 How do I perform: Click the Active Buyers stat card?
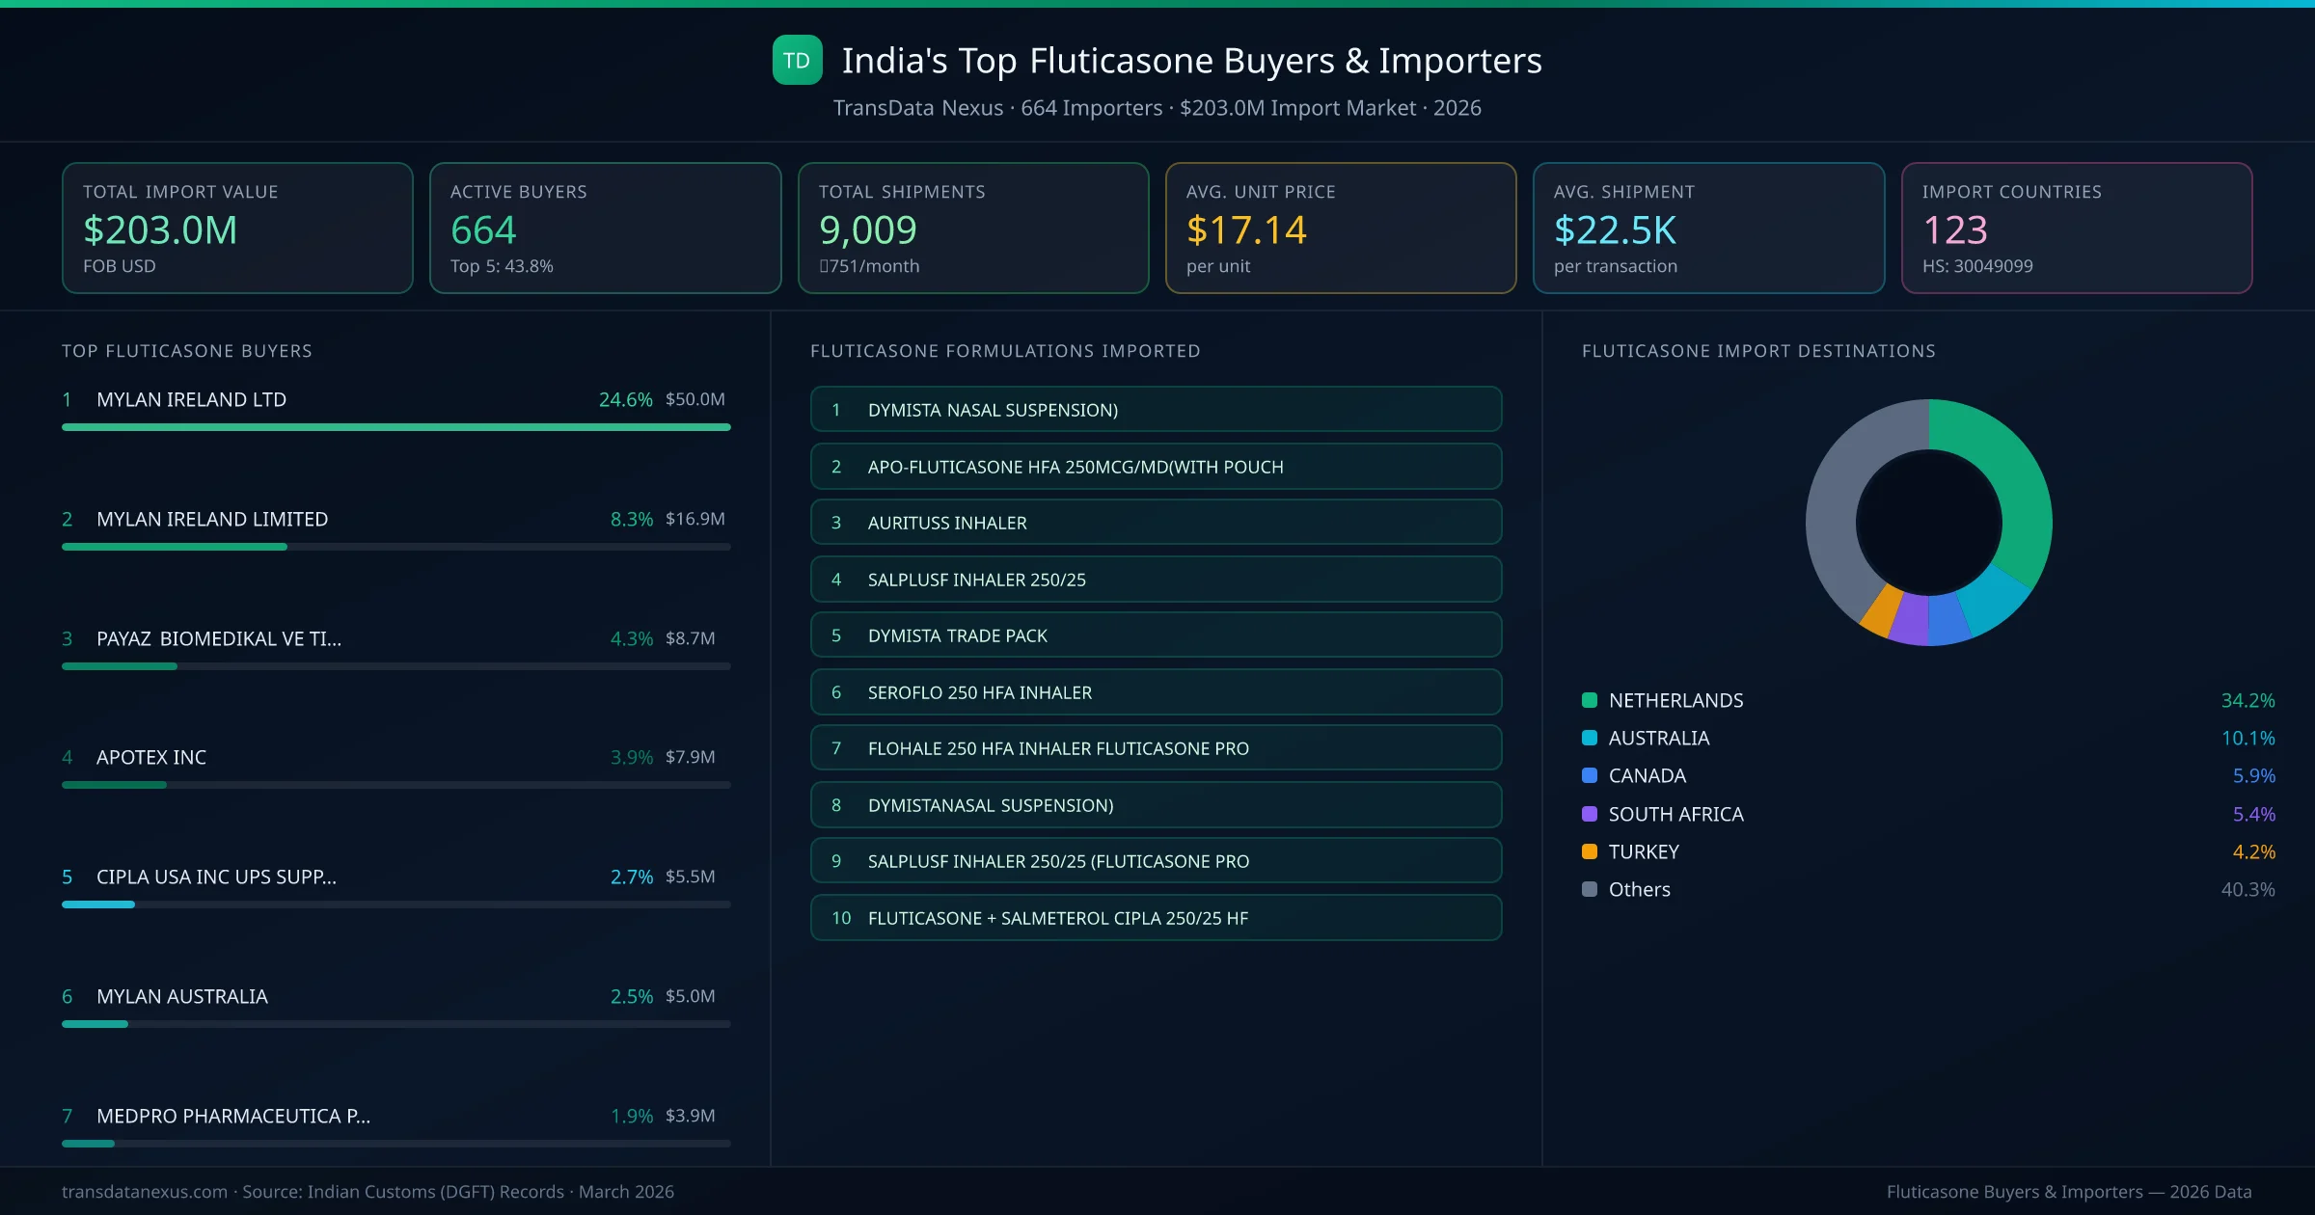tap(605, 228)
